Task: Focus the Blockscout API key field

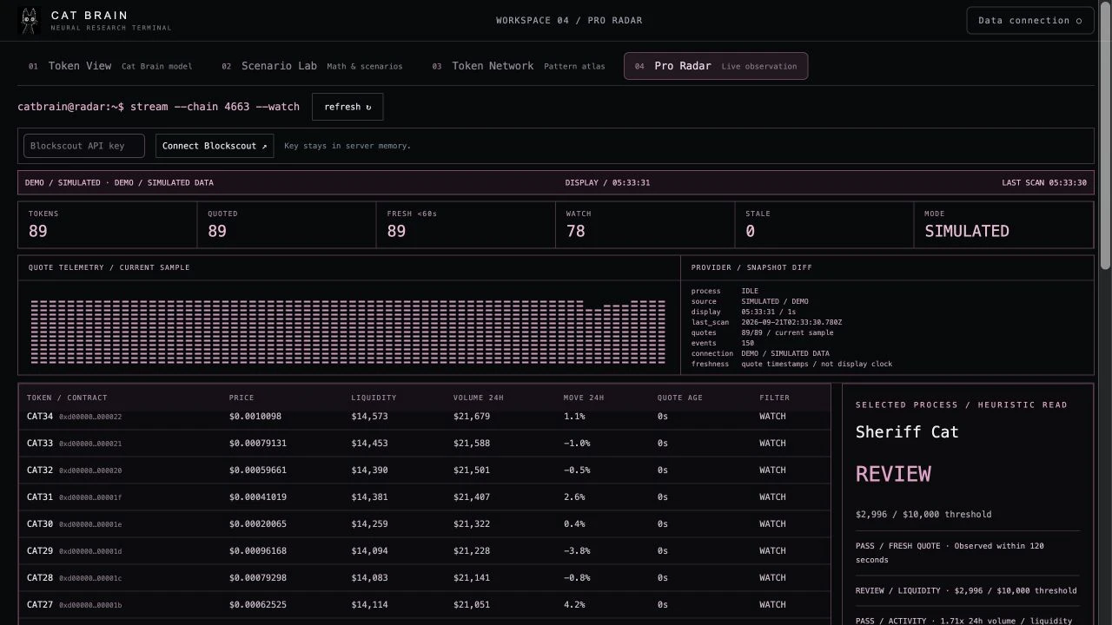Action: [84, 146]
